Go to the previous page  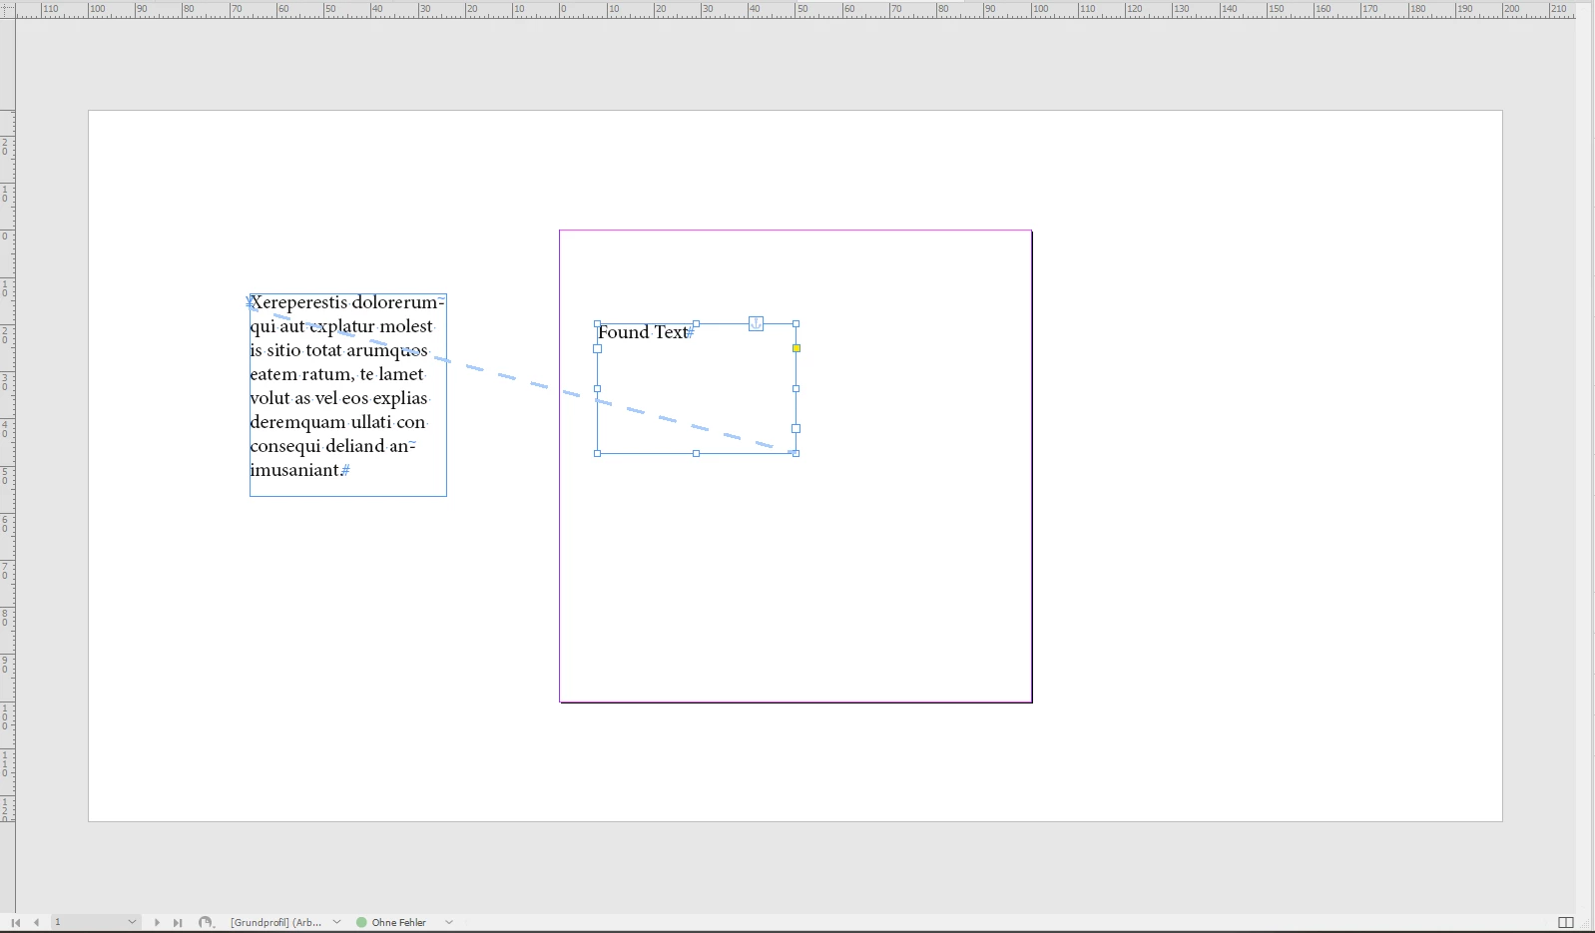36,923
